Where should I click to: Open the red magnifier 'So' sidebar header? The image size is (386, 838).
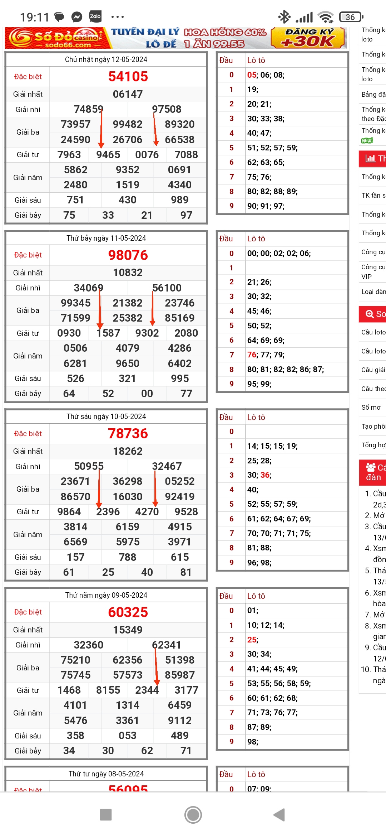click(x=372, y=314)
